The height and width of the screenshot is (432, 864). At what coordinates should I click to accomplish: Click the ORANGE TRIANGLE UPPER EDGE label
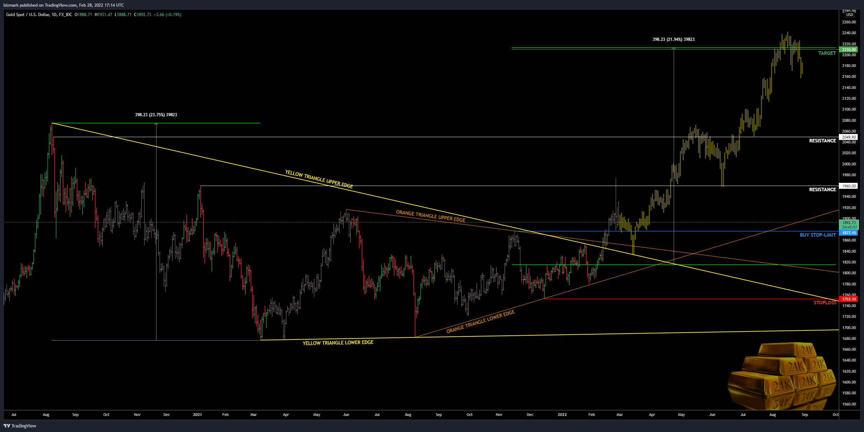[431, 216]
